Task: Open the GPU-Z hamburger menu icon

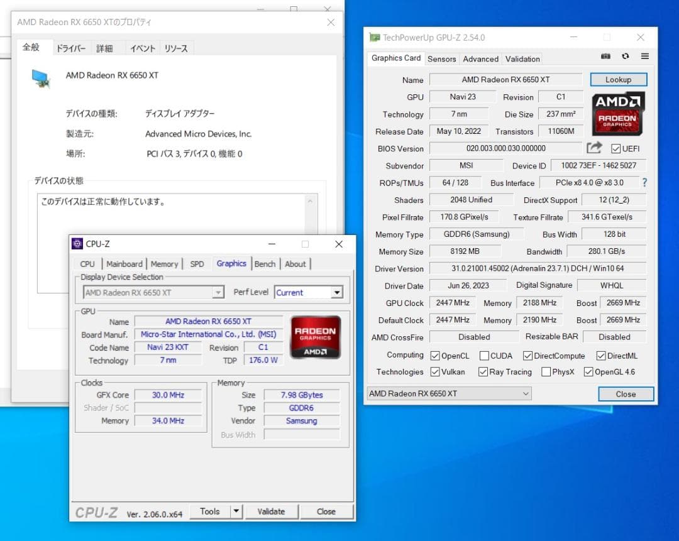Action: point(644,57)
